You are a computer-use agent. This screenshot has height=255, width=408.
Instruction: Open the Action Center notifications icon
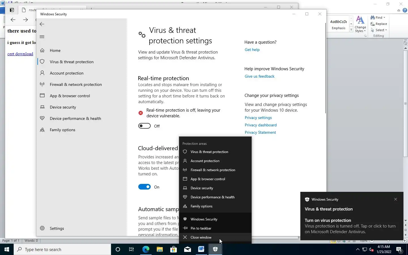click(x=399, y=250)
